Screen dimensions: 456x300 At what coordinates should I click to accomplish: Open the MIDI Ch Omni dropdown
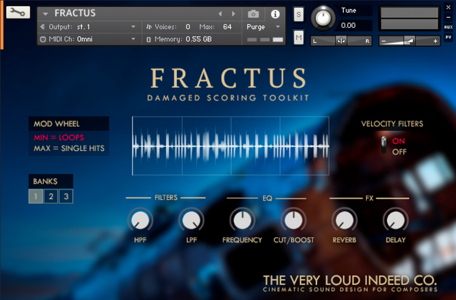click(89, 39)
